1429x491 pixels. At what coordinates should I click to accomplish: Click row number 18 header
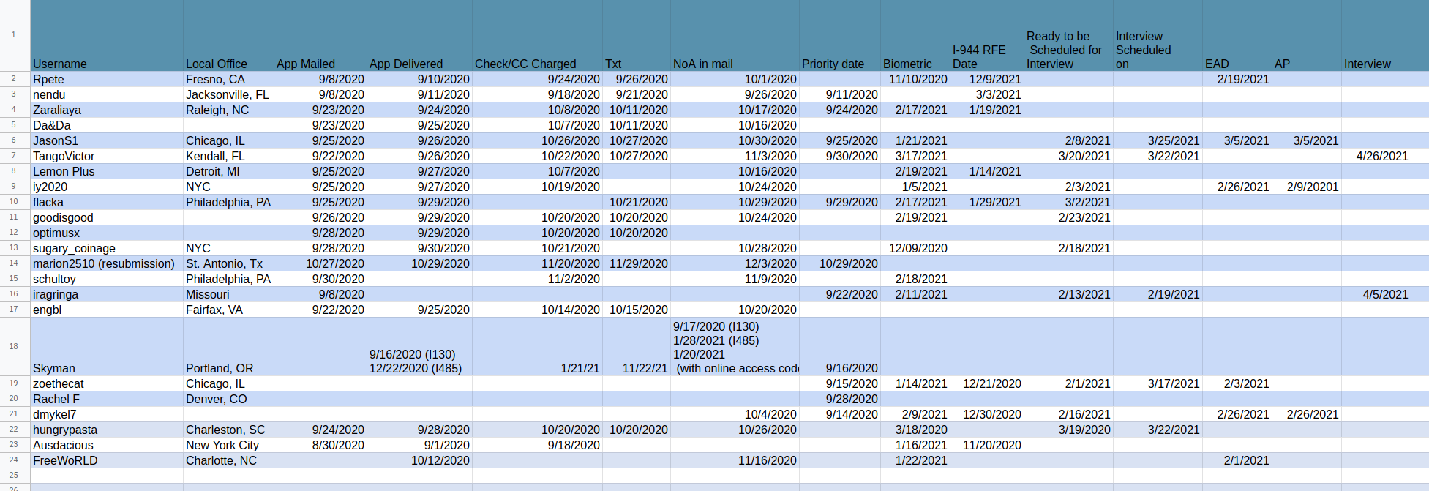[x=14, y=346]
